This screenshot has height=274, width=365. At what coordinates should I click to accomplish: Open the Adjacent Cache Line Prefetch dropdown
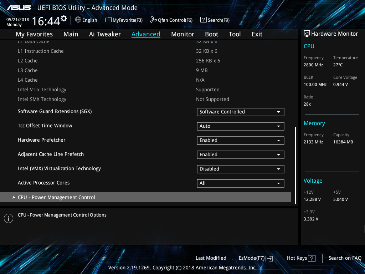click(x=241, y=155)
